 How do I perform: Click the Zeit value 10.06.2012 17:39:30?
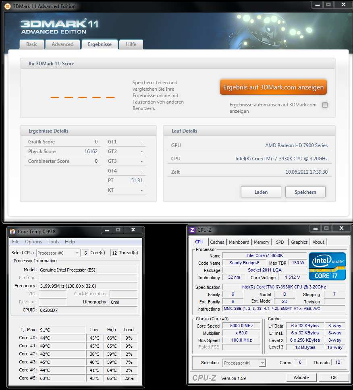coord(307,172)
